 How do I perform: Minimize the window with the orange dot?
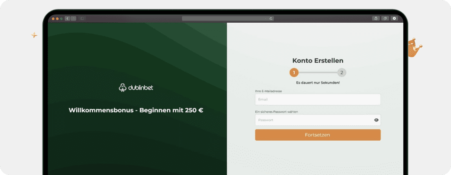tap(57, 19)
